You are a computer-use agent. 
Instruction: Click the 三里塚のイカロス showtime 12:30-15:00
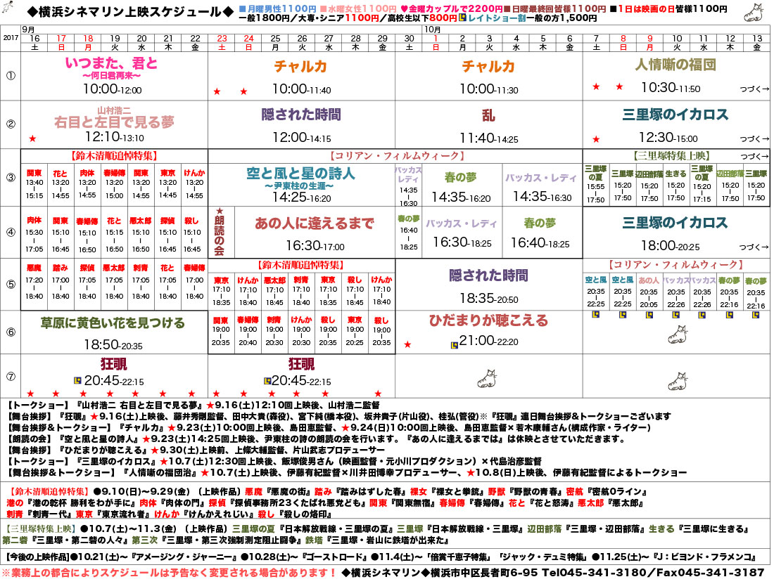[668, 138]
